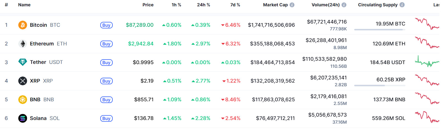The image size is (443, 129).
Task: Open the Volume(24h) info icon
Action: coord(344,5)
